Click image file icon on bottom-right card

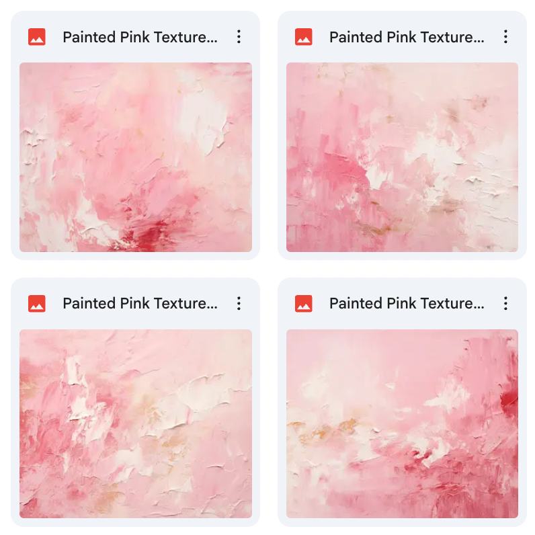point(304,303)
